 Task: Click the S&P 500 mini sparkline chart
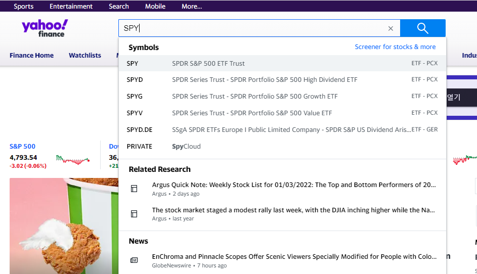(x=73, y=160)
